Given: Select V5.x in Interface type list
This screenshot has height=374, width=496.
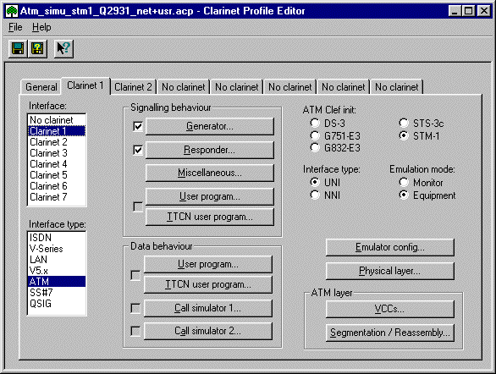Looking at the screenshot, I should pyautogui.click(x=57, y=271).
